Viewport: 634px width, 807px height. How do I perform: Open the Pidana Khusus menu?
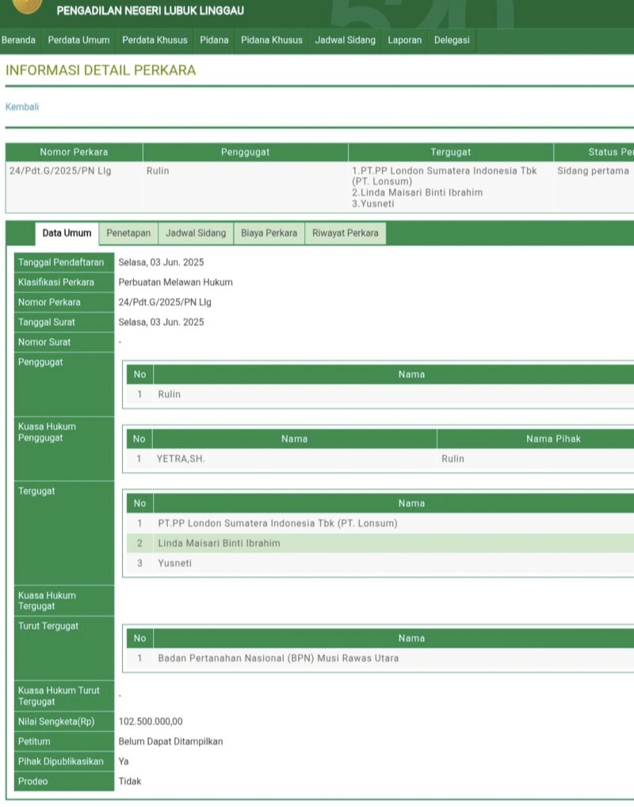[x=272, y=40]
